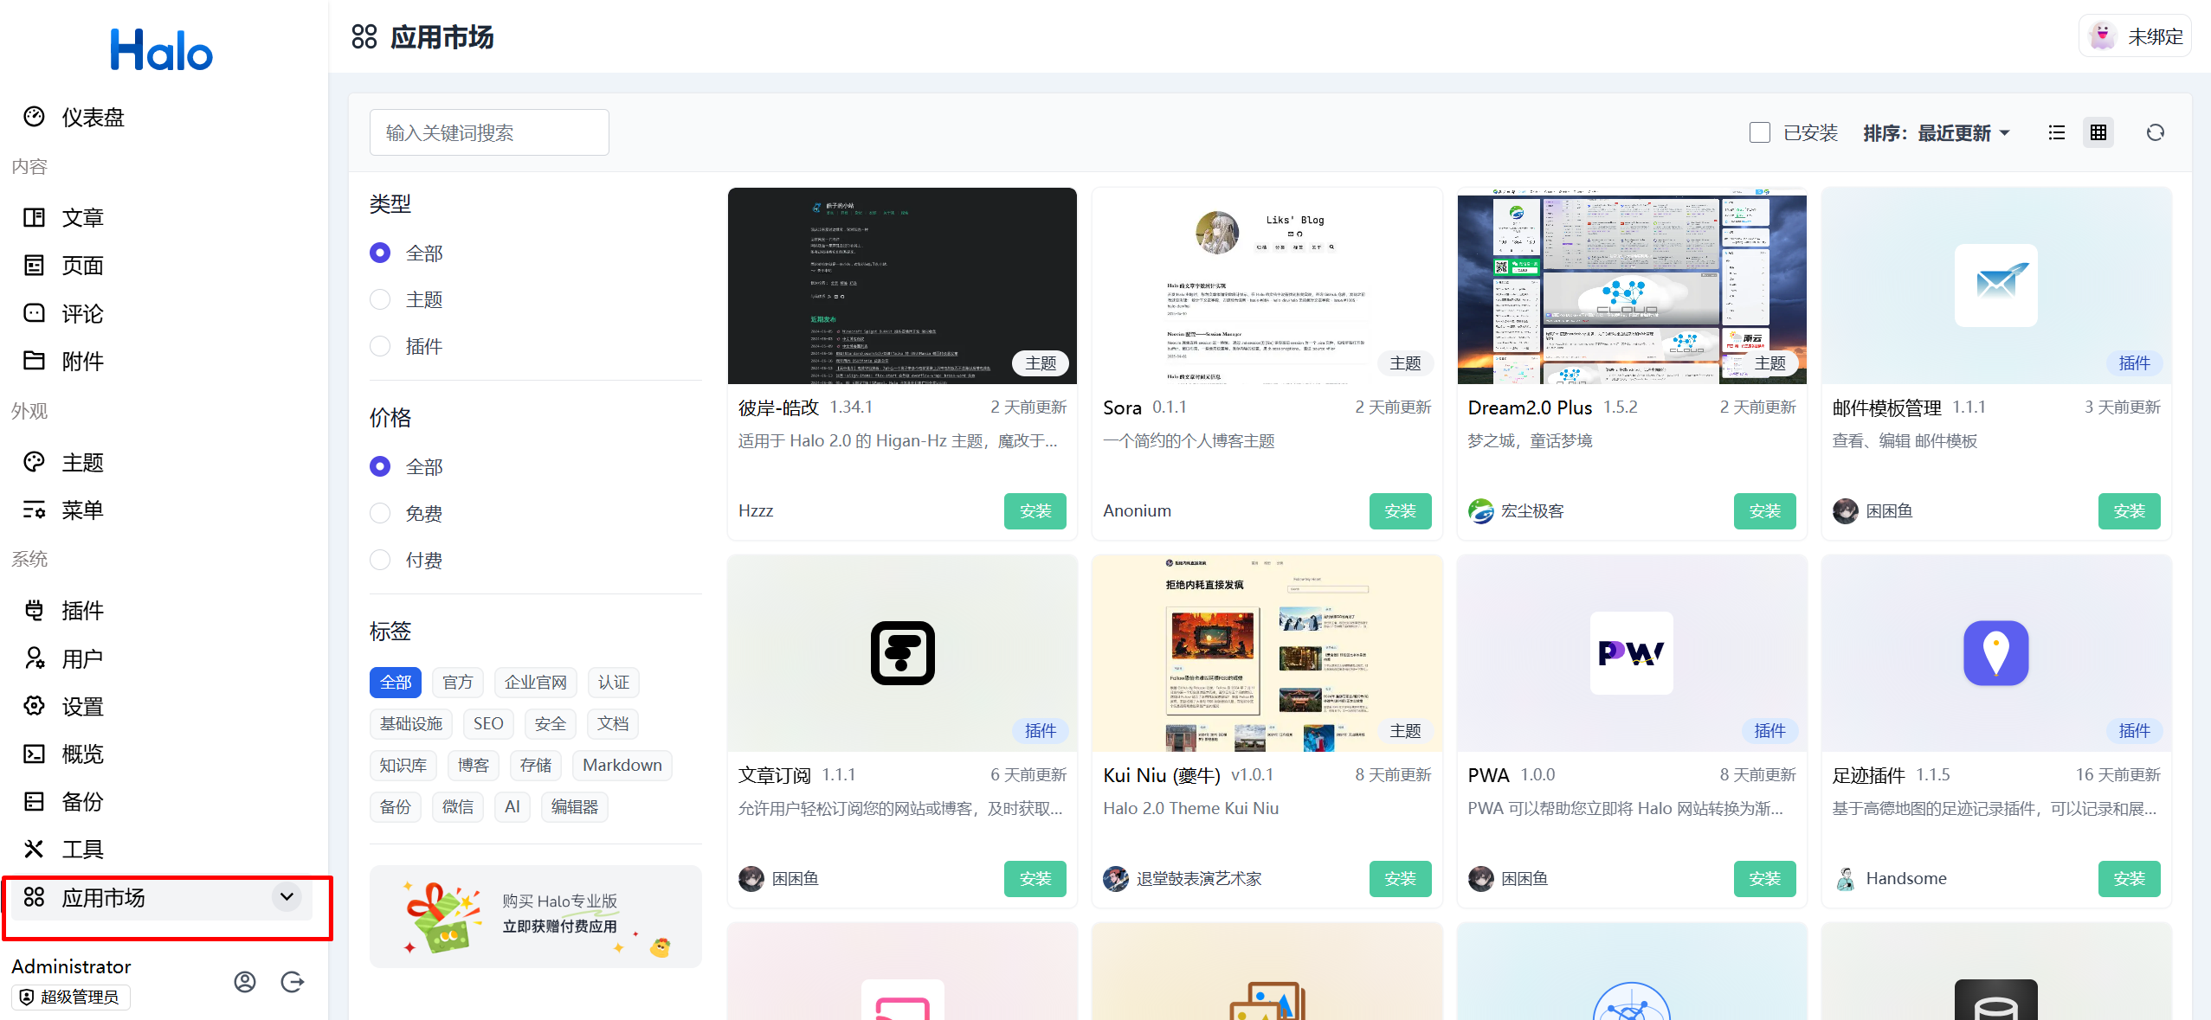2211x1020 pixels.
Task: Select the 编辑器 tag
Action: 575,806
